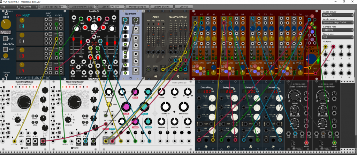Click the GEOMETRY knob
This screenshot has width=357, height=155.
click(x=166, y=106)
